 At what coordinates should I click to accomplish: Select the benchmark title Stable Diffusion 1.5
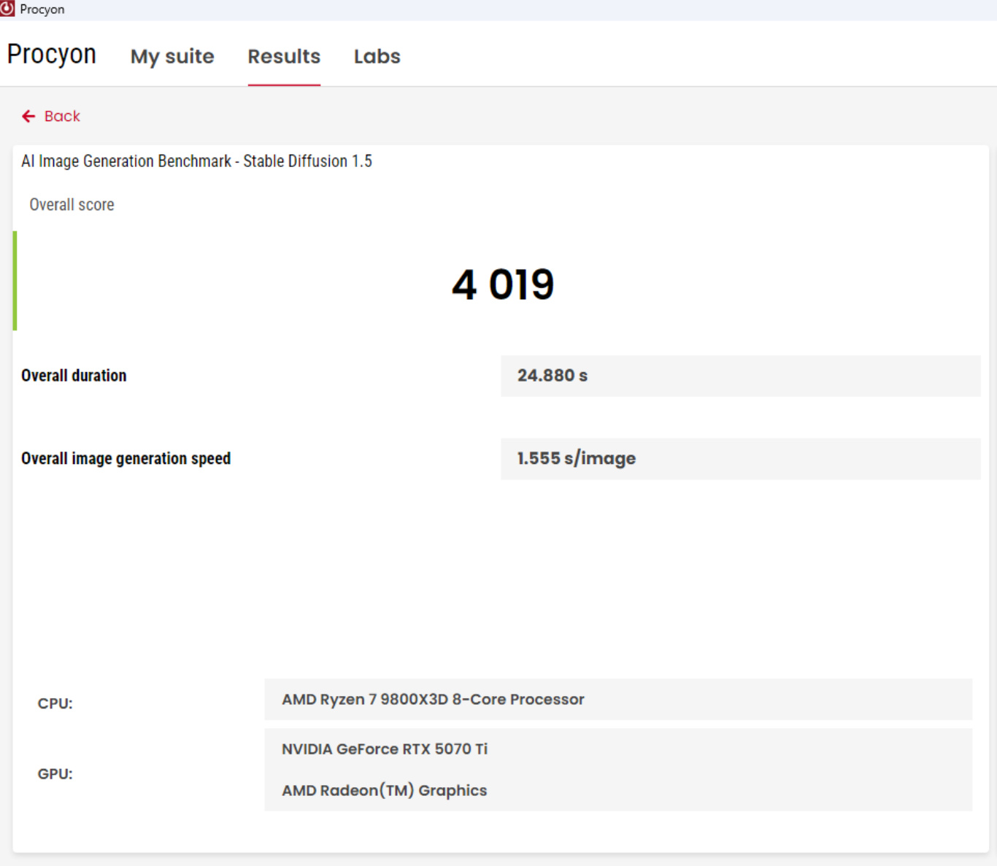[196, 161]
